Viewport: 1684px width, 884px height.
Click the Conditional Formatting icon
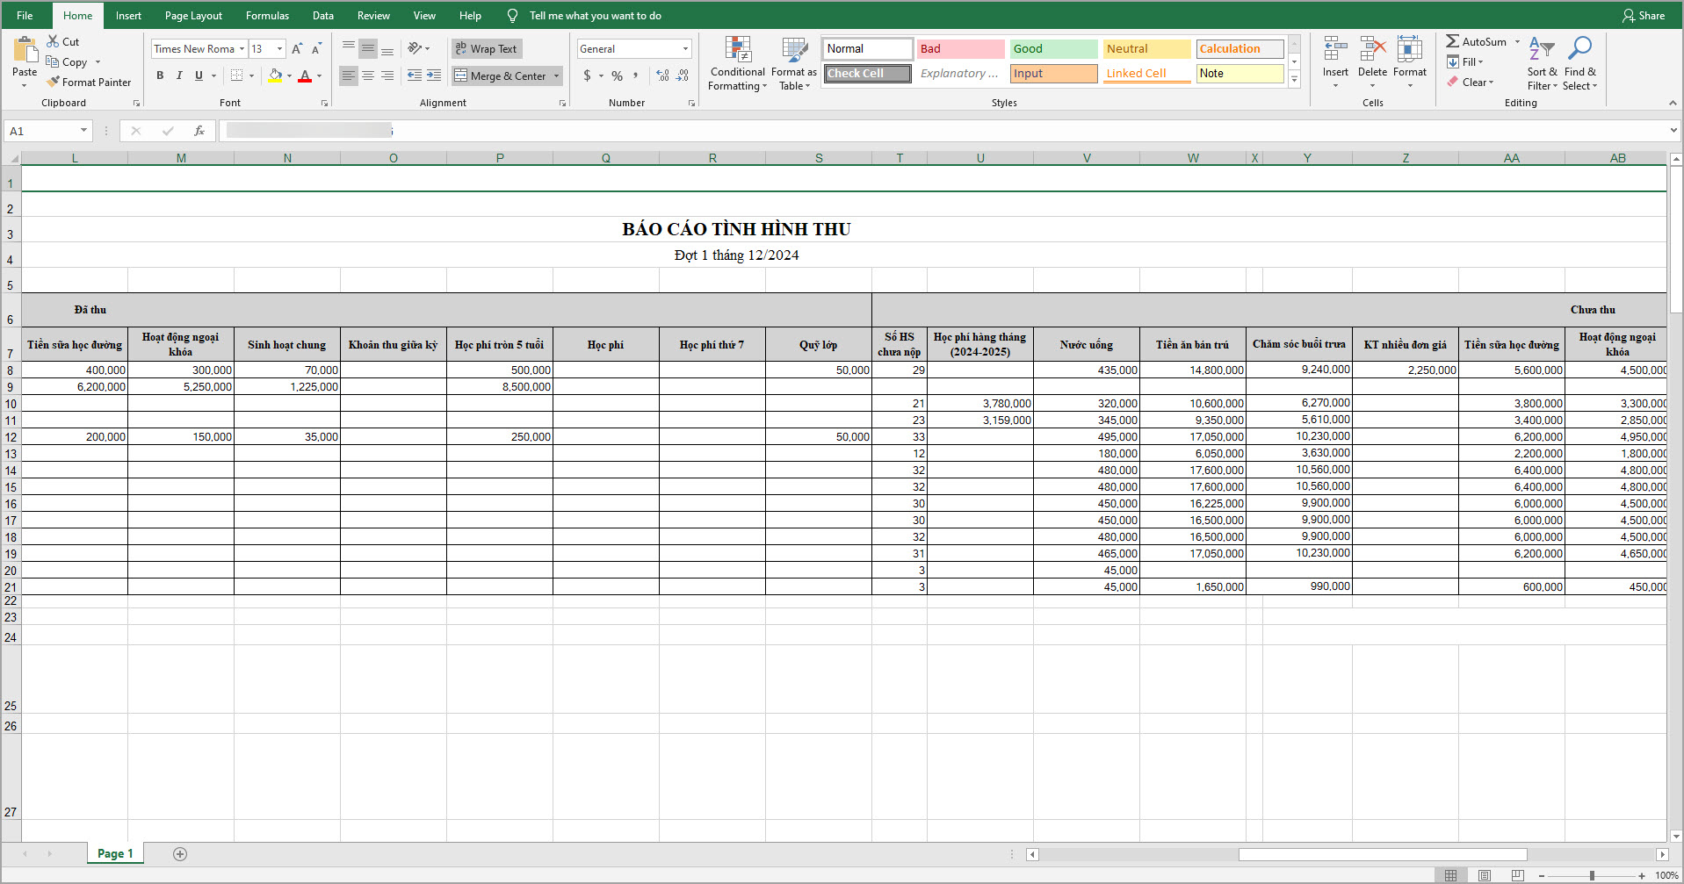pyautogui.click(x=737, y=50)
